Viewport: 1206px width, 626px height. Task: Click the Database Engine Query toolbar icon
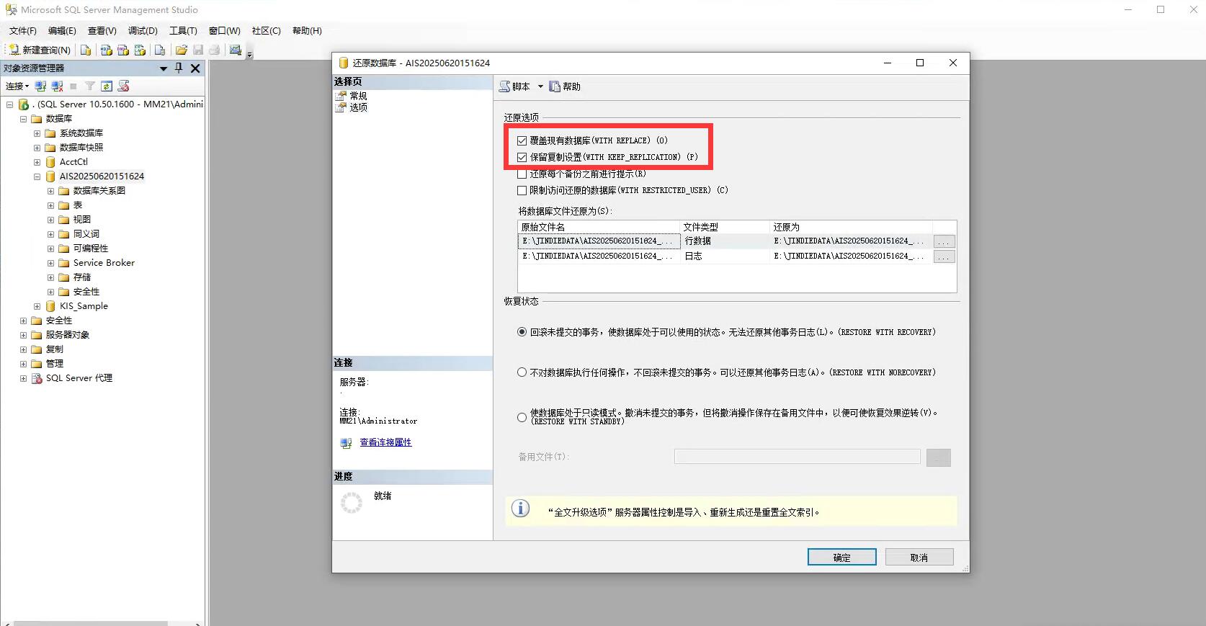[x=86, y=50]
